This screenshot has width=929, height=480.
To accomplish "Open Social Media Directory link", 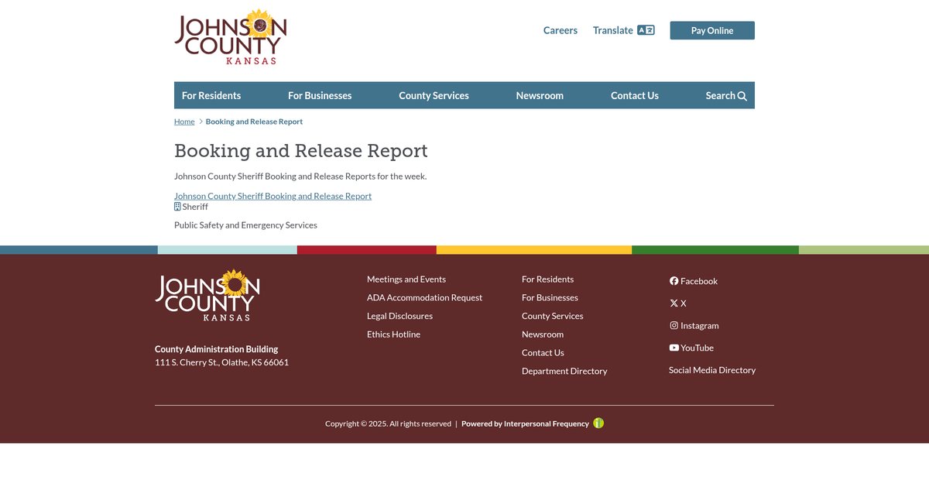I will pyautogui.click(x=712, y=370).
